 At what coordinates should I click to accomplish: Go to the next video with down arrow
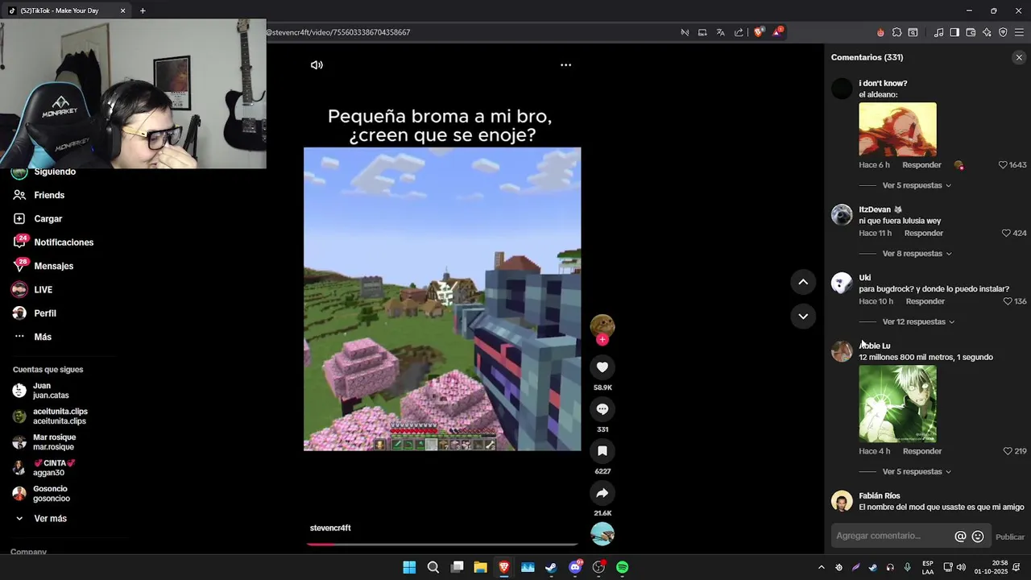click(803, 317)
